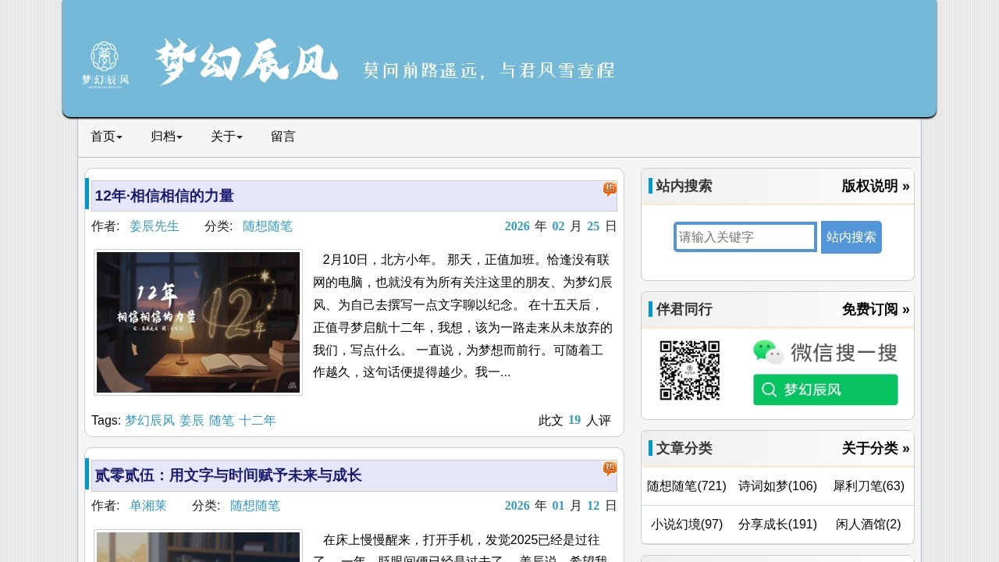Open the 12年 article thumbnail image
The image size is (999, 562).
pyautogui.click(x=198, y=322)
